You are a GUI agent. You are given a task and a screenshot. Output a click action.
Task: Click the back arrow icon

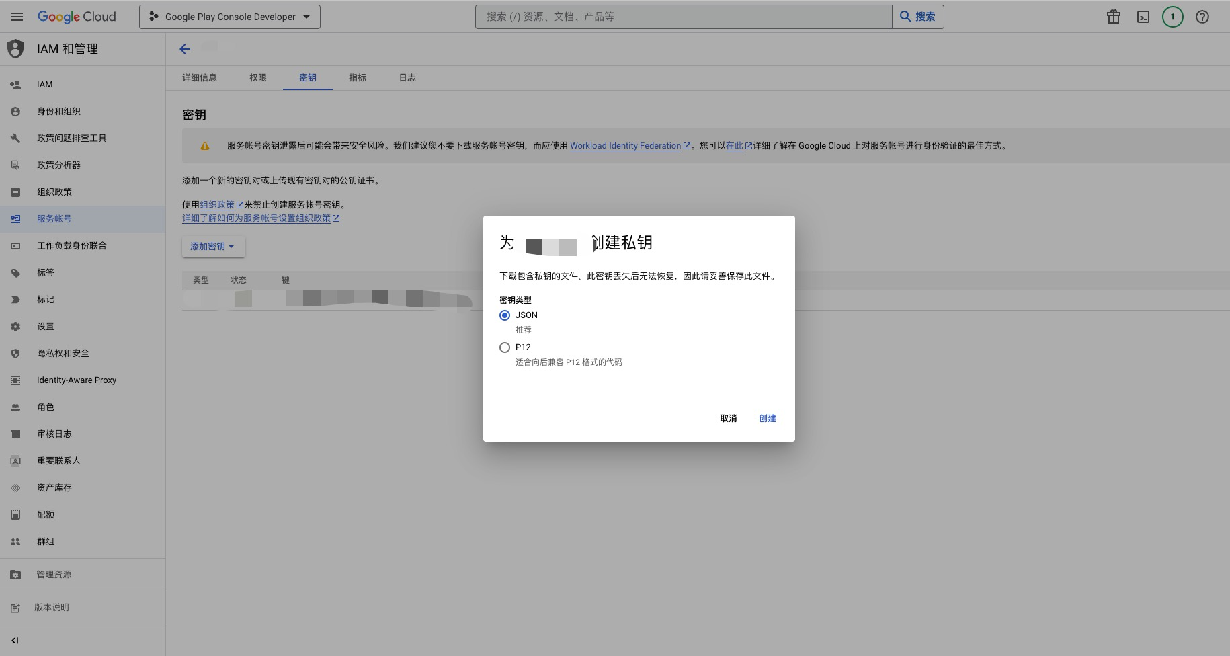coord(185,48)
